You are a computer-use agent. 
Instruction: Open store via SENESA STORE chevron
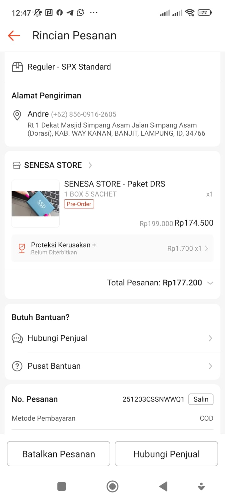pyautogui.click(x=90, y=165)
